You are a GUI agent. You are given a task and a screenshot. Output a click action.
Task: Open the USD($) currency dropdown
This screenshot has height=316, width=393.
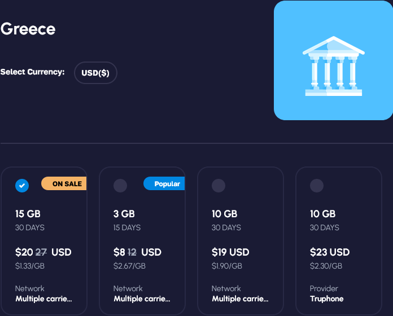tap(95, 73)
